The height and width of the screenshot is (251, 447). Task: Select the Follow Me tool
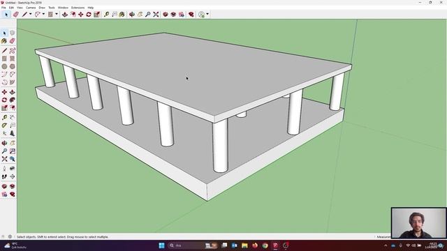13,100
